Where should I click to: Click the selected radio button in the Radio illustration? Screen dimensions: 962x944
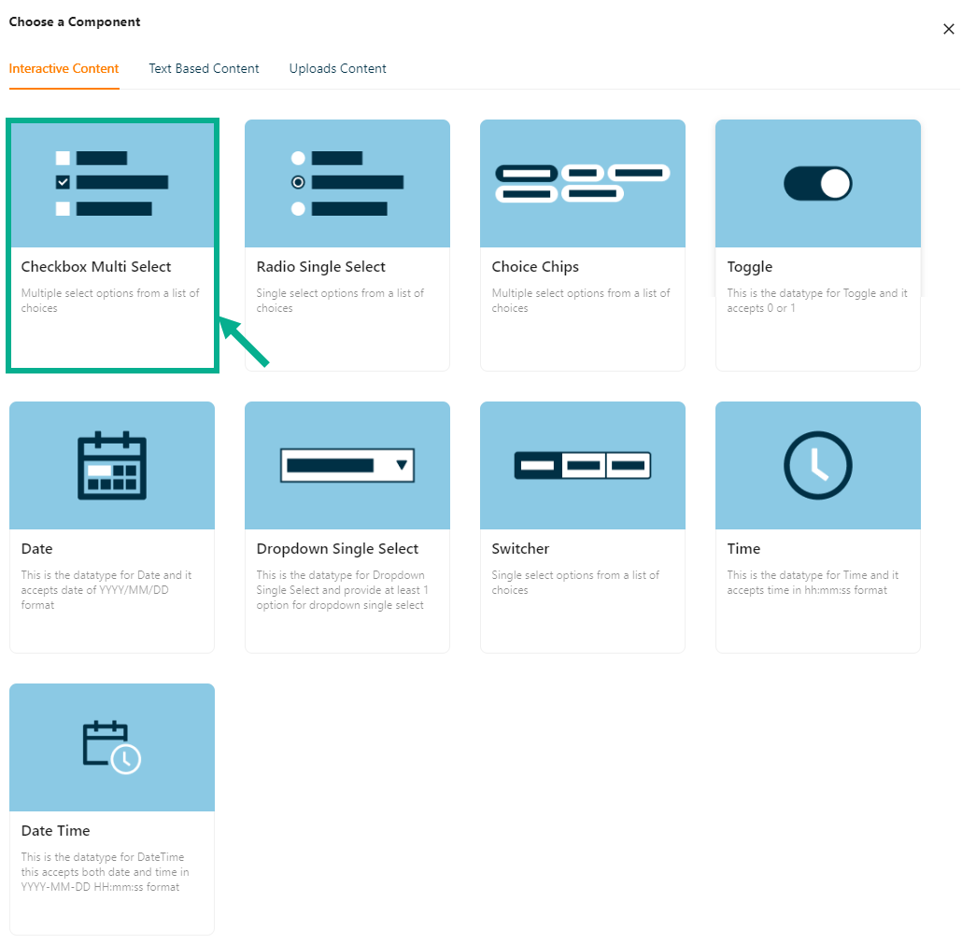click(x=299, y=183)
